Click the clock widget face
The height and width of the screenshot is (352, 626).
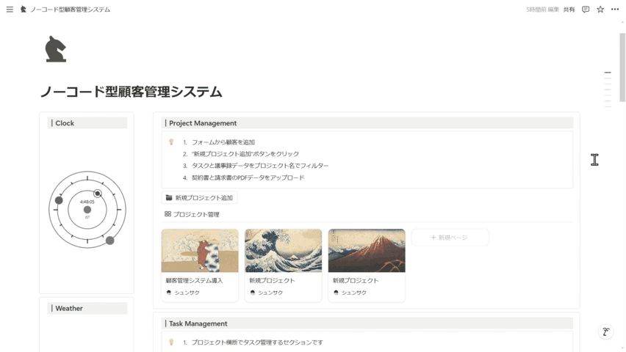87,210
